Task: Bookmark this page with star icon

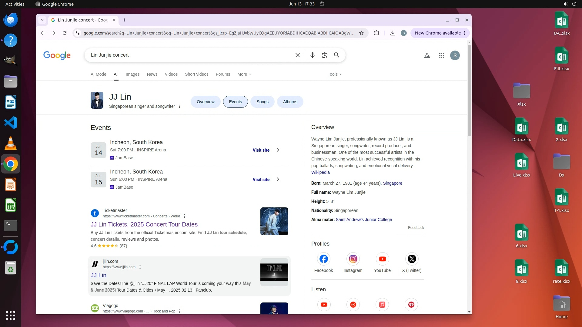Action: click(x=361, y=33)
